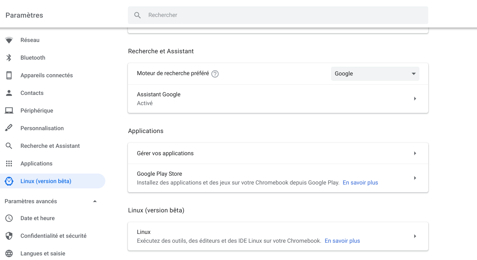
Task: Click the search magnifier icon in Rechercher bar
Action: 138,15
